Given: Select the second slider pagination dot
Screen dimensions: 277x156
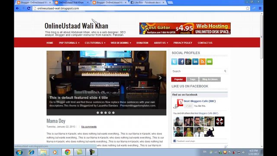Looking at the screenshot, I should (x=102, y=113).
